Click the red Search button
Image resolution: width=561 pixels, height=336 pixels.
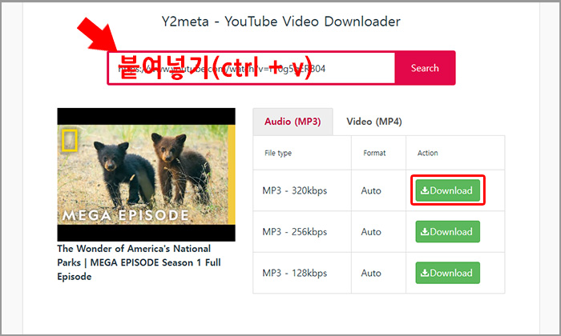coord(425,68)
